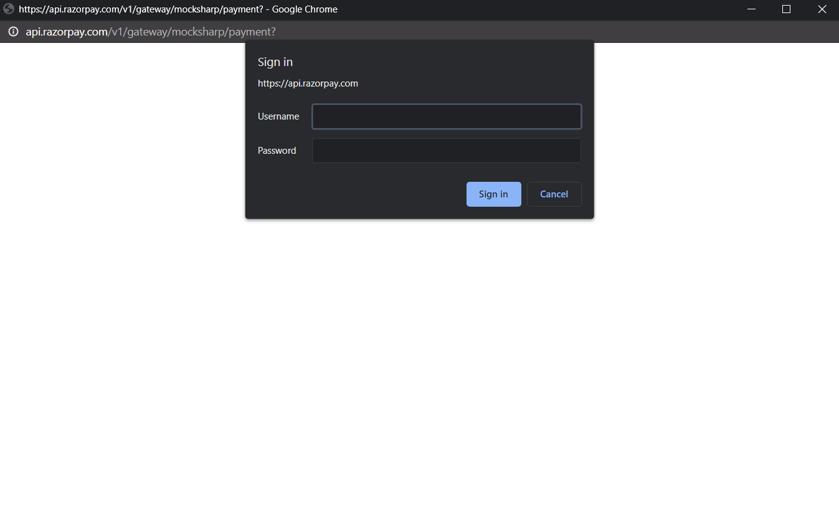Select the api.razorpay.com URL in address bar
Viewport: 839px width, 518px height.
point(150,32)
